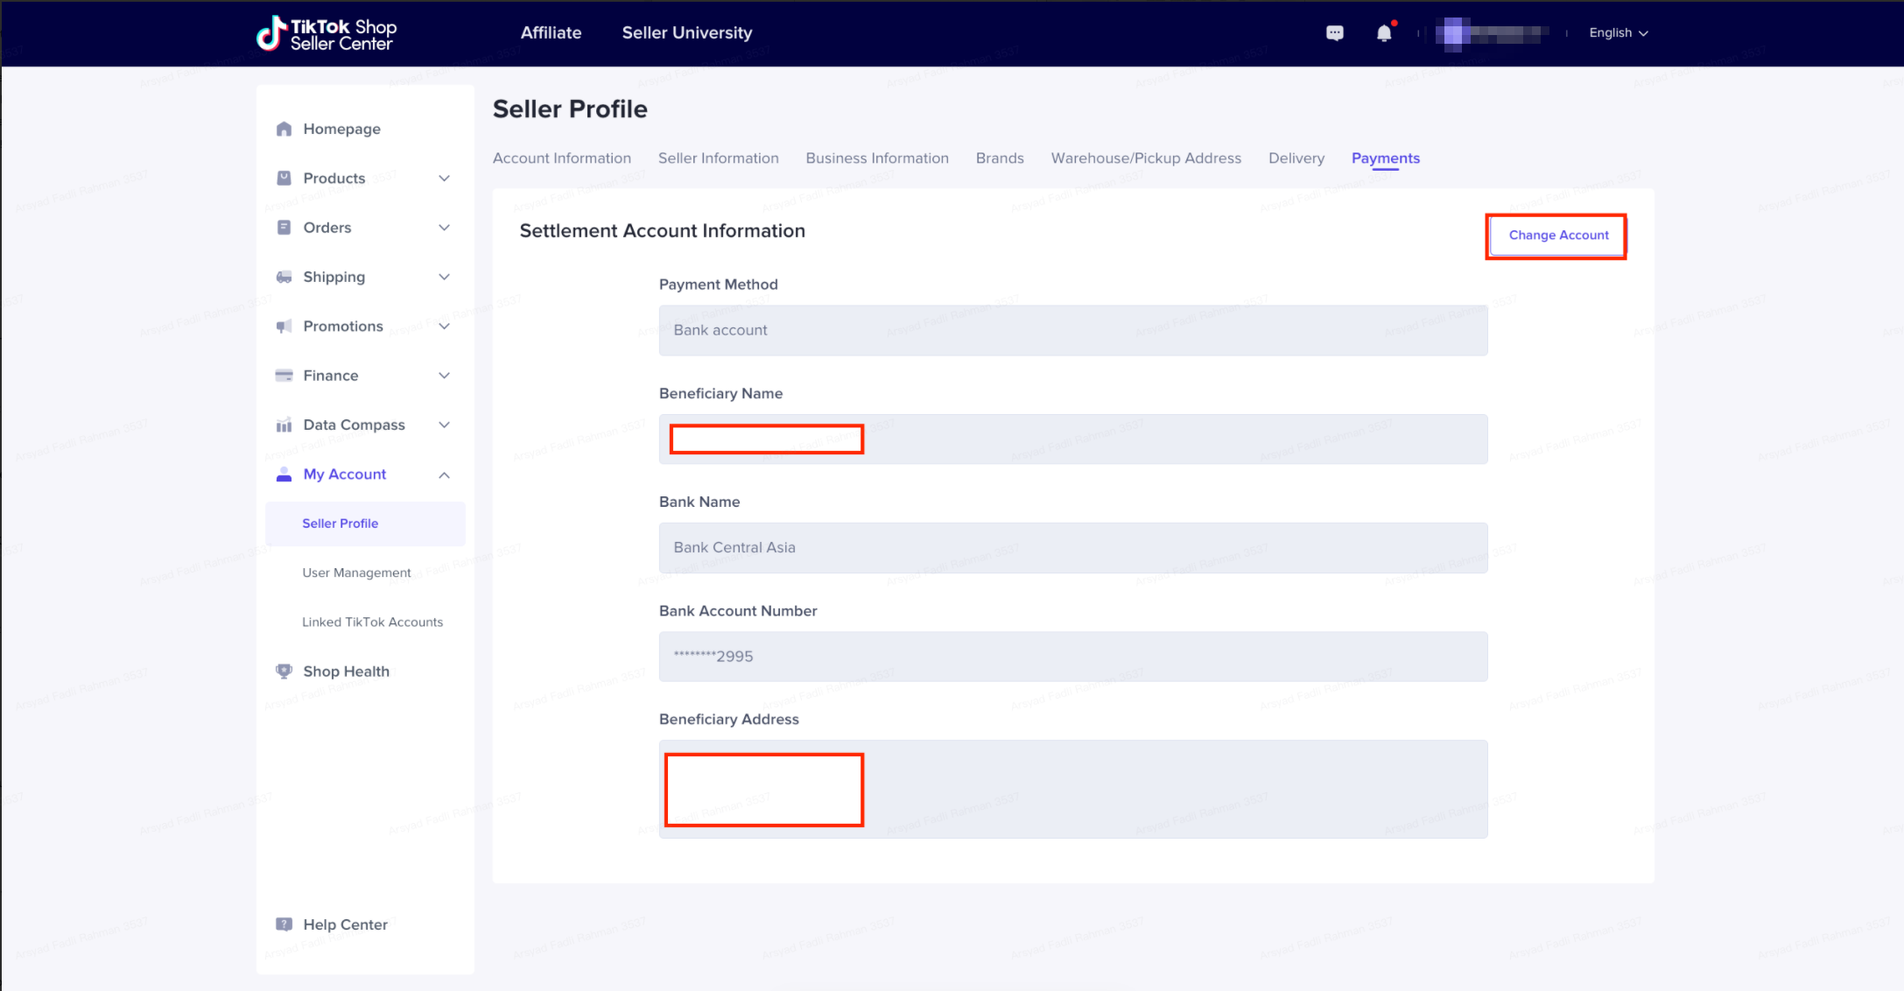The height and width of the screenshot is (991, 1904).
Task: Click the TikTok Shop Seller Center logo
Action: click(x=327, y=34)
